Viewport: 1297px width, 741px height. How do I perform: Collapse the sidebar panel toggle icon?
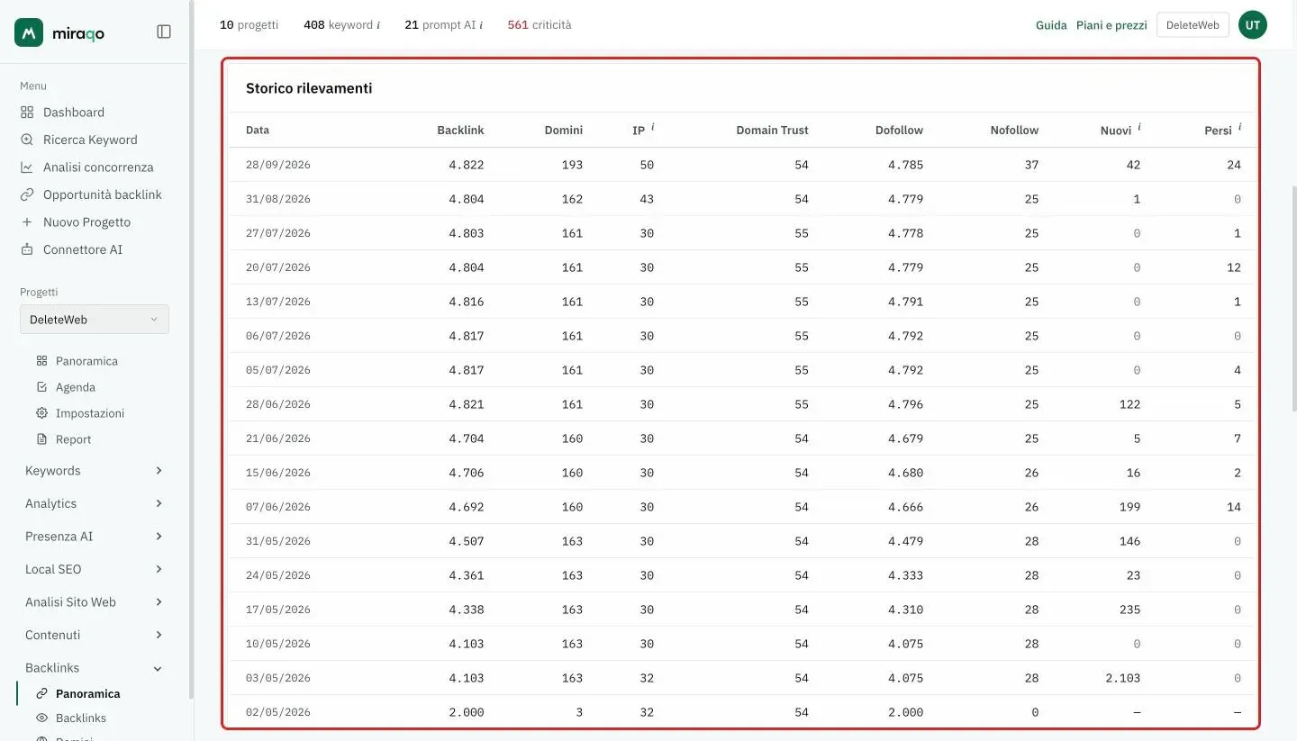164,32
